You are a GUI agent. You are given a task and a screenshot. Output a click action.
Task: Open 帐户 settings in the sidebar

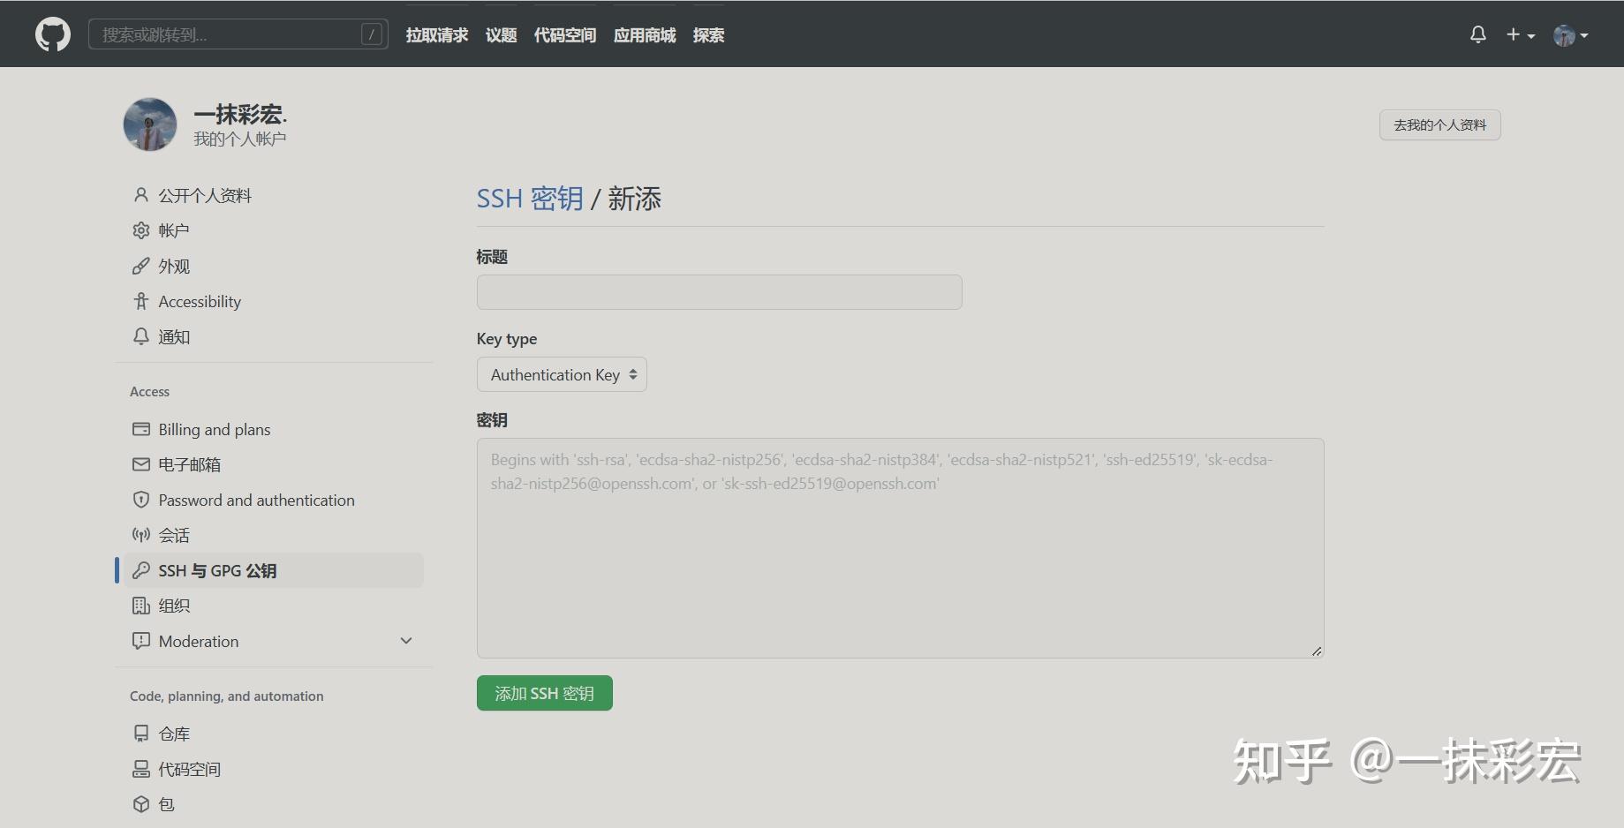tap(174, 230)
